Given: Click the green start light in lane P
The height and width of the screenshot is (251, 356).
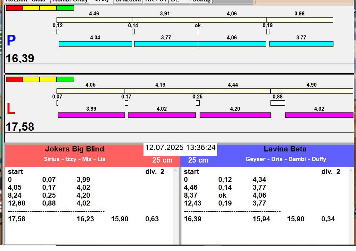Looking at the screenshot, I should pos(65,8).
